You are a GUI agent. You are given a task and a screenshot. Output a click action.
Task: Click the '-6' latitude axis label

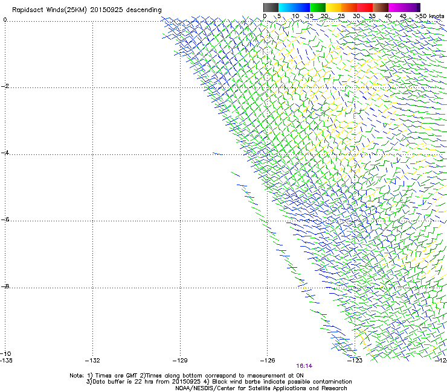5,220
